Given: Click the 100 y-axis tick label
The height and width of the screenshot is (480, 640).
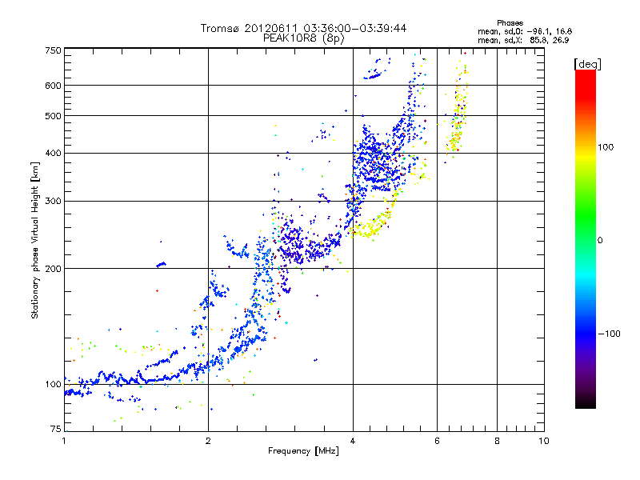Looking at the screenshot, I should (x=53, y=384).
